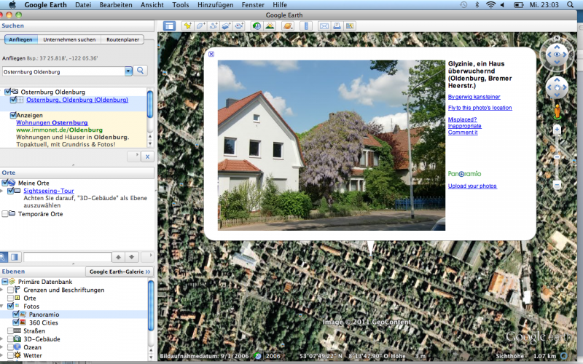This screenshot has width=583, height=364.
Task: Open the Google Earth-Galerie button
Action: pos(119,272)
